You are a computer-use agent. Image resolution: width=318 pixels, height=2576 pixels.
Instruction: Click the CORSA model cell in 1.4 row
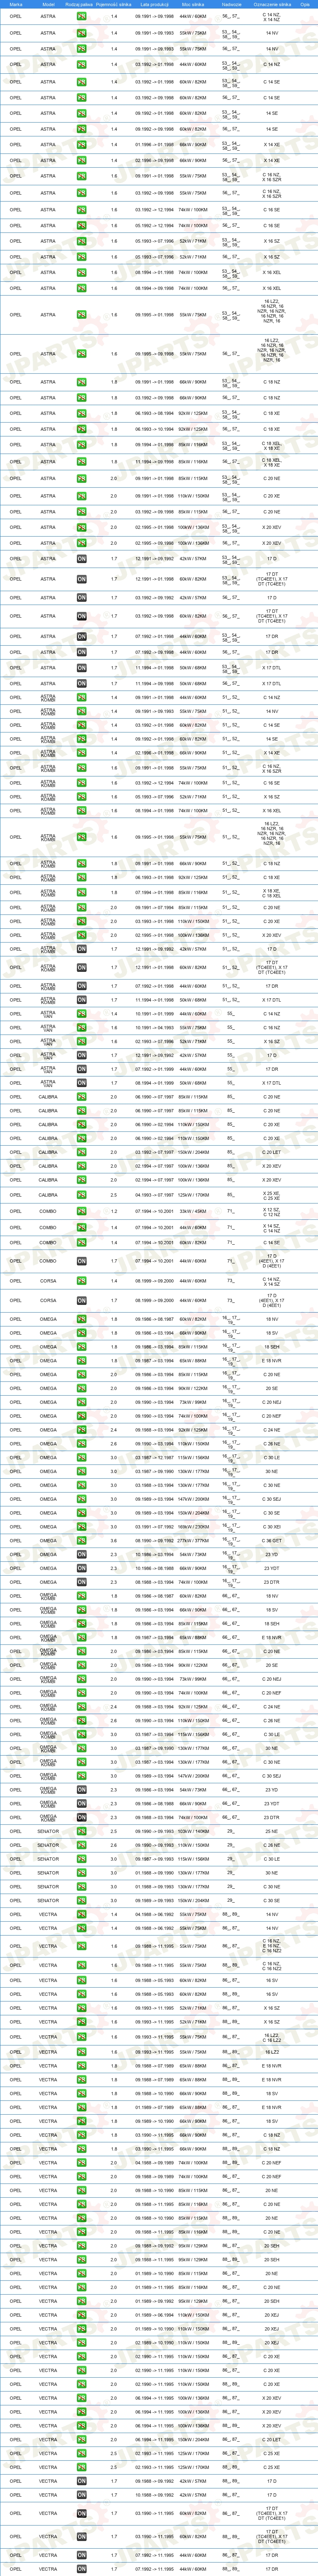point(48,1280)
